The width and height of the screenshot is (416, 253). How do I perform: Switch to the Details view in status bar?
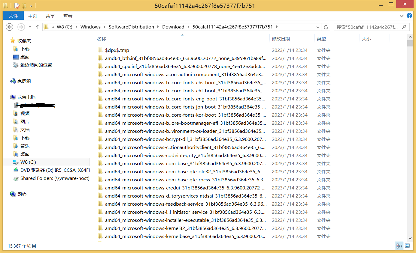(399, 246)
